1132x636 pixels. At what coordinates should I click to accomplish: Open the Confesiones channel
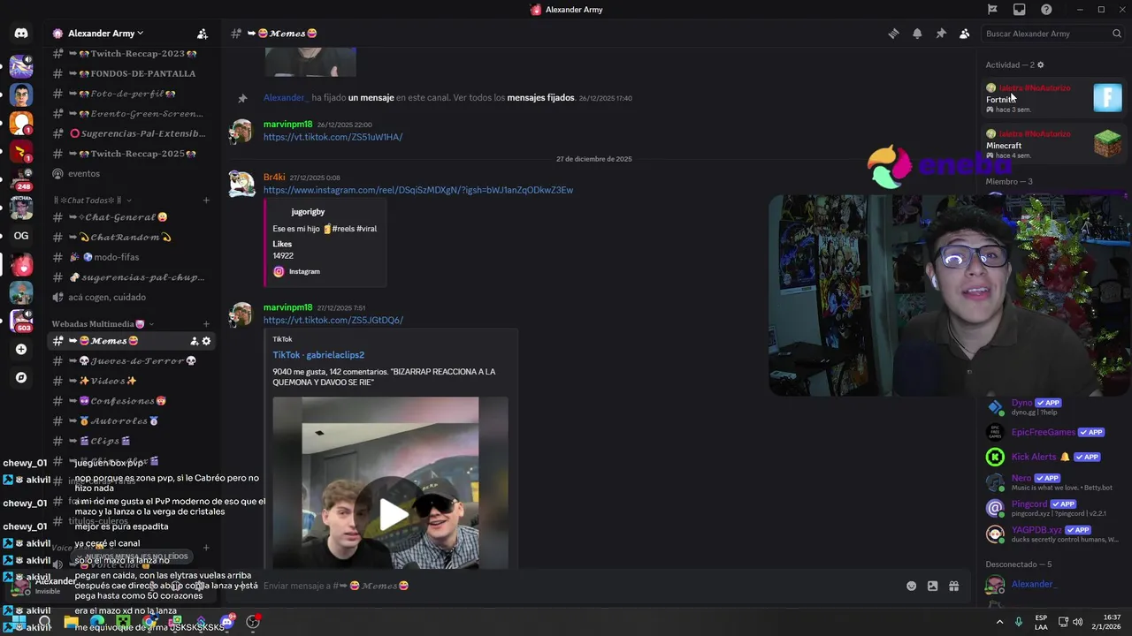[131, 401]
